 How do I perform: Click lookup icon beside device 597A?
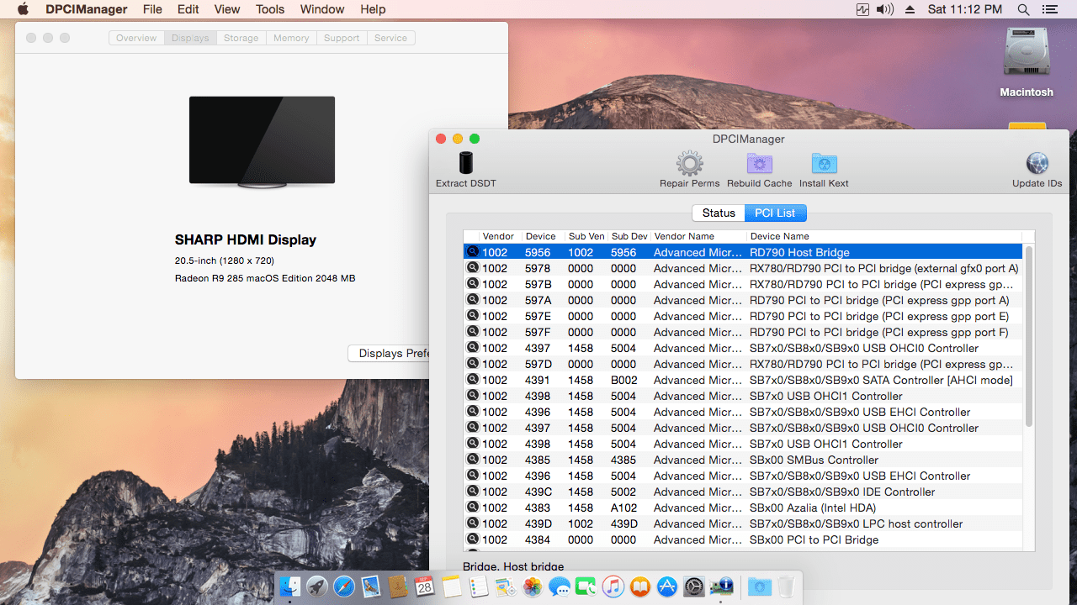click(x=473, y=300)
